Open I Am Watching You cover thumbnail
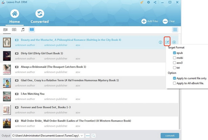 (7, 96)
